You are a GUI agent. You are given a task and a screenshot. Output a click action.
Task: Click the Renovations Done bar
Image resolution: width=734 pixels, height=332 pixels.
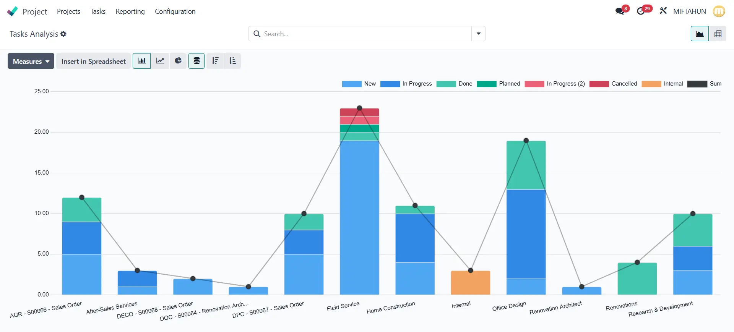[x=637, y=279]
